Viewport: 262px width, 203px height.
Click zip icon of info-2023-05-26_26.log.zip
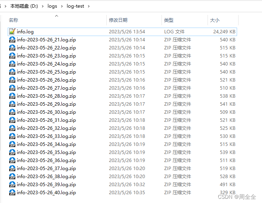[x=12, y=80]
